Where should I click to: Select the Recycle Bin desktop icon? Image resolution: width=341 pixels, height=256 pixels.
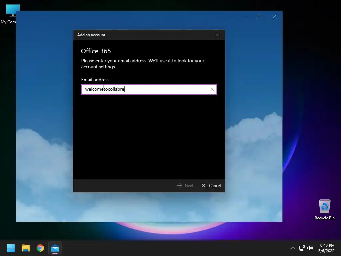324,209
